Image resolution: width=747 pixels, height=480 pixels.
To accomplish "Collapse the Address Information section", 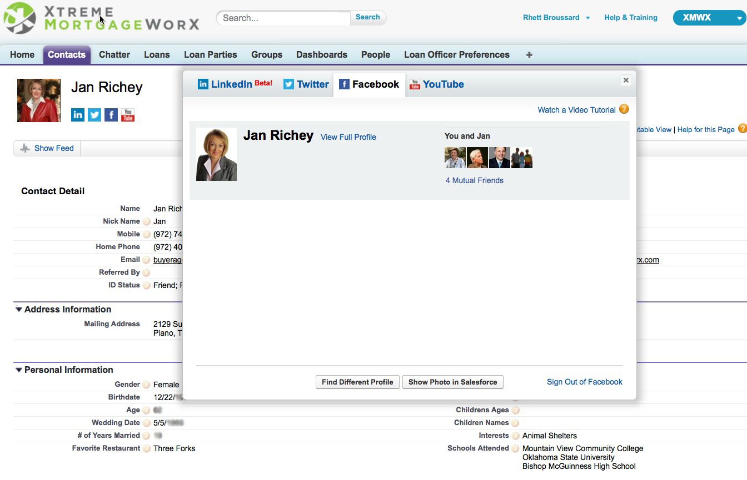I will (19, 310).
